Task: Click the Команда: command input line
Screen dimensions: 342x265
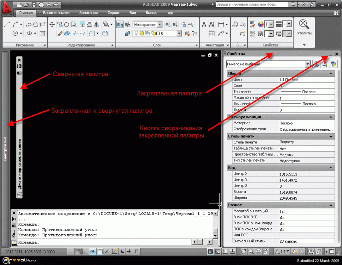Action: 105,242
